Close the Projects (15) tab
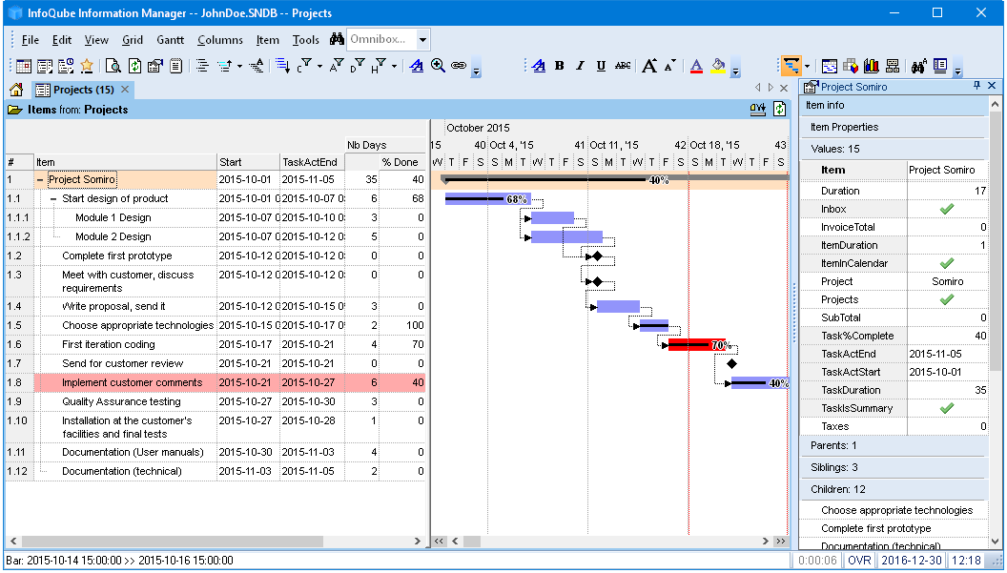 pos(125,90)
